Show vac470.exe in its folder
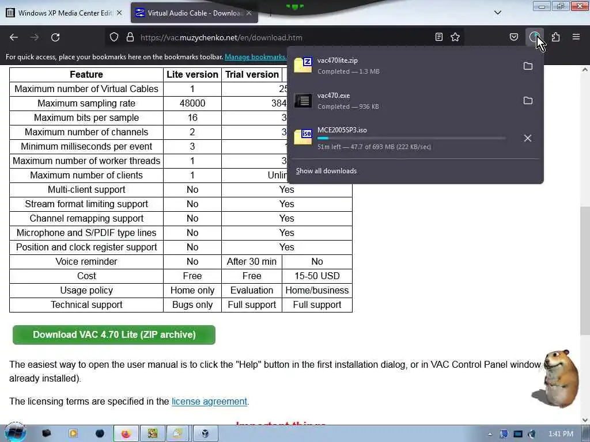This screenshot has height=442, width=590. click(x=528, y=100)
